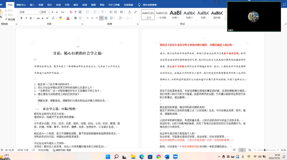Apply the yellow text highlight
The image size is (287, 160).
(x=60, y=18)
